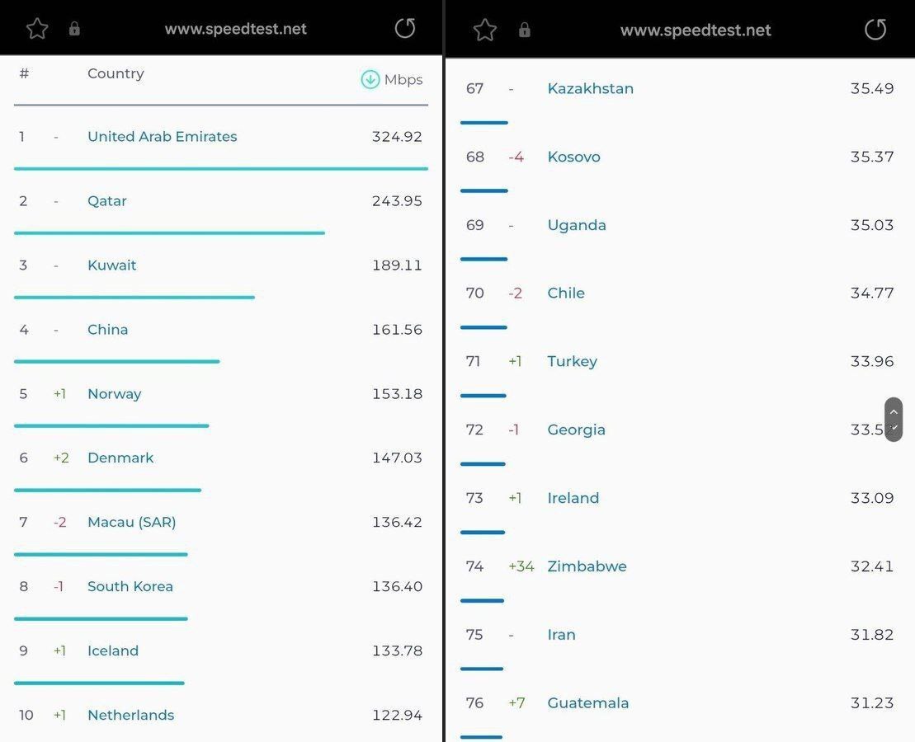Select the Macau (SAR) entry
Screen dimensions: 915x742
tap(131, 522)
